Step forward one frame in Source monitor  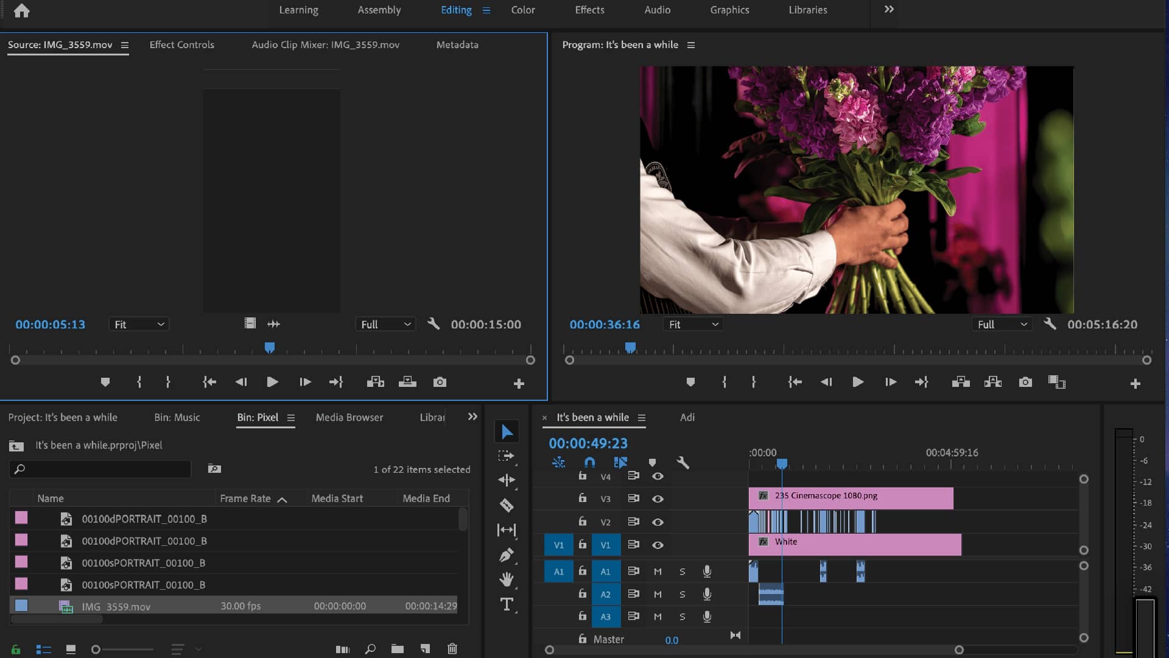[305, 382]
